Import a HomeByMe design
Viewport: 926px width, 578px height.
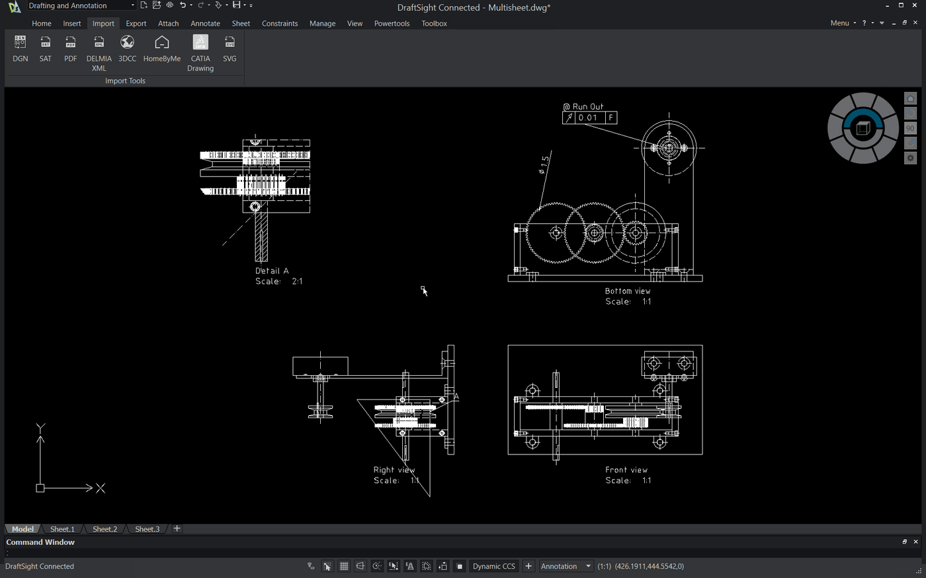pos(161,50)
